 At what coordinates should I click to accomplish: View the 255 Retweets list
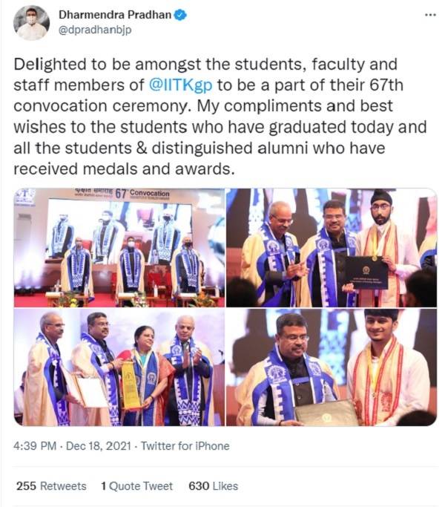point(51,486)
